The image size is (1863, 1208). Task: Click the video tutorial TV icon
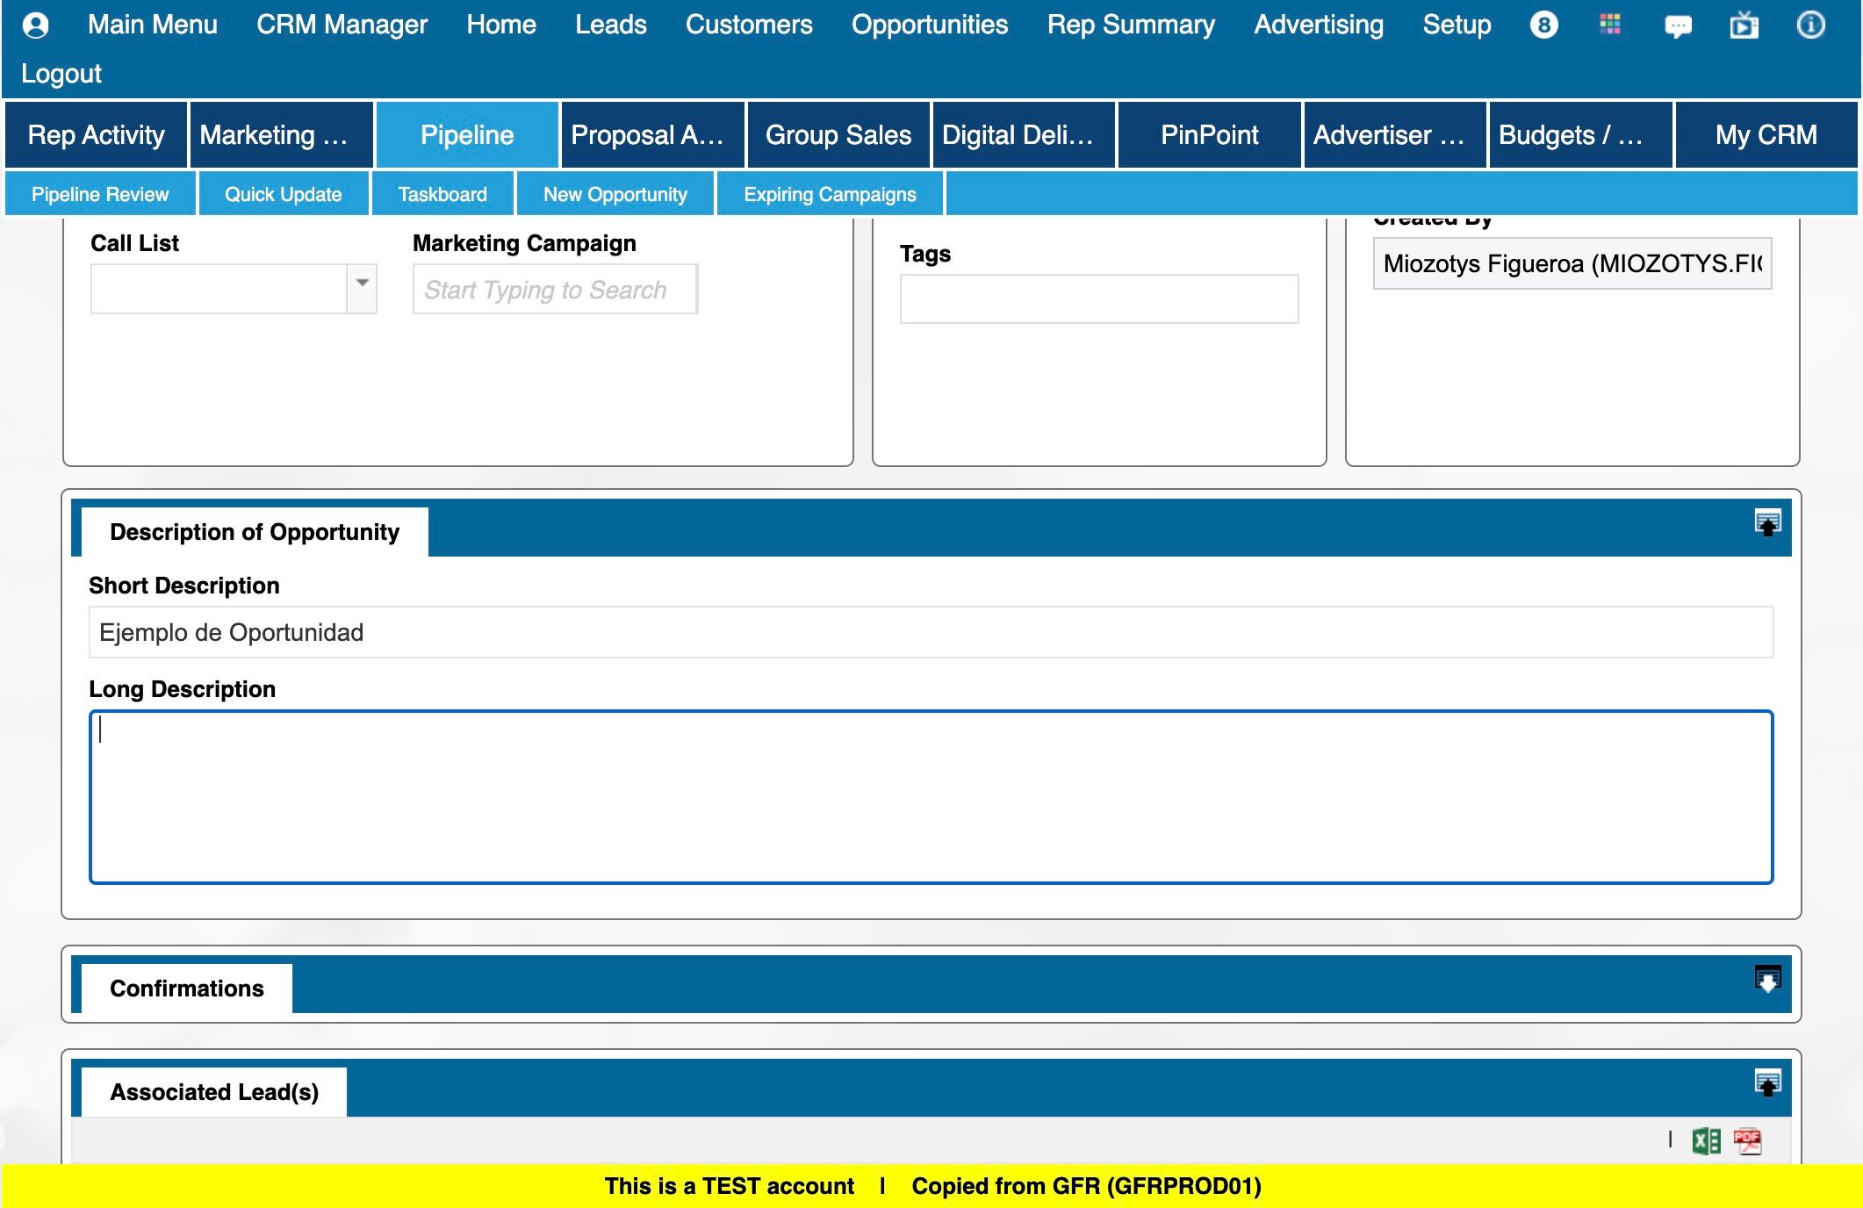click(1744, 25)
